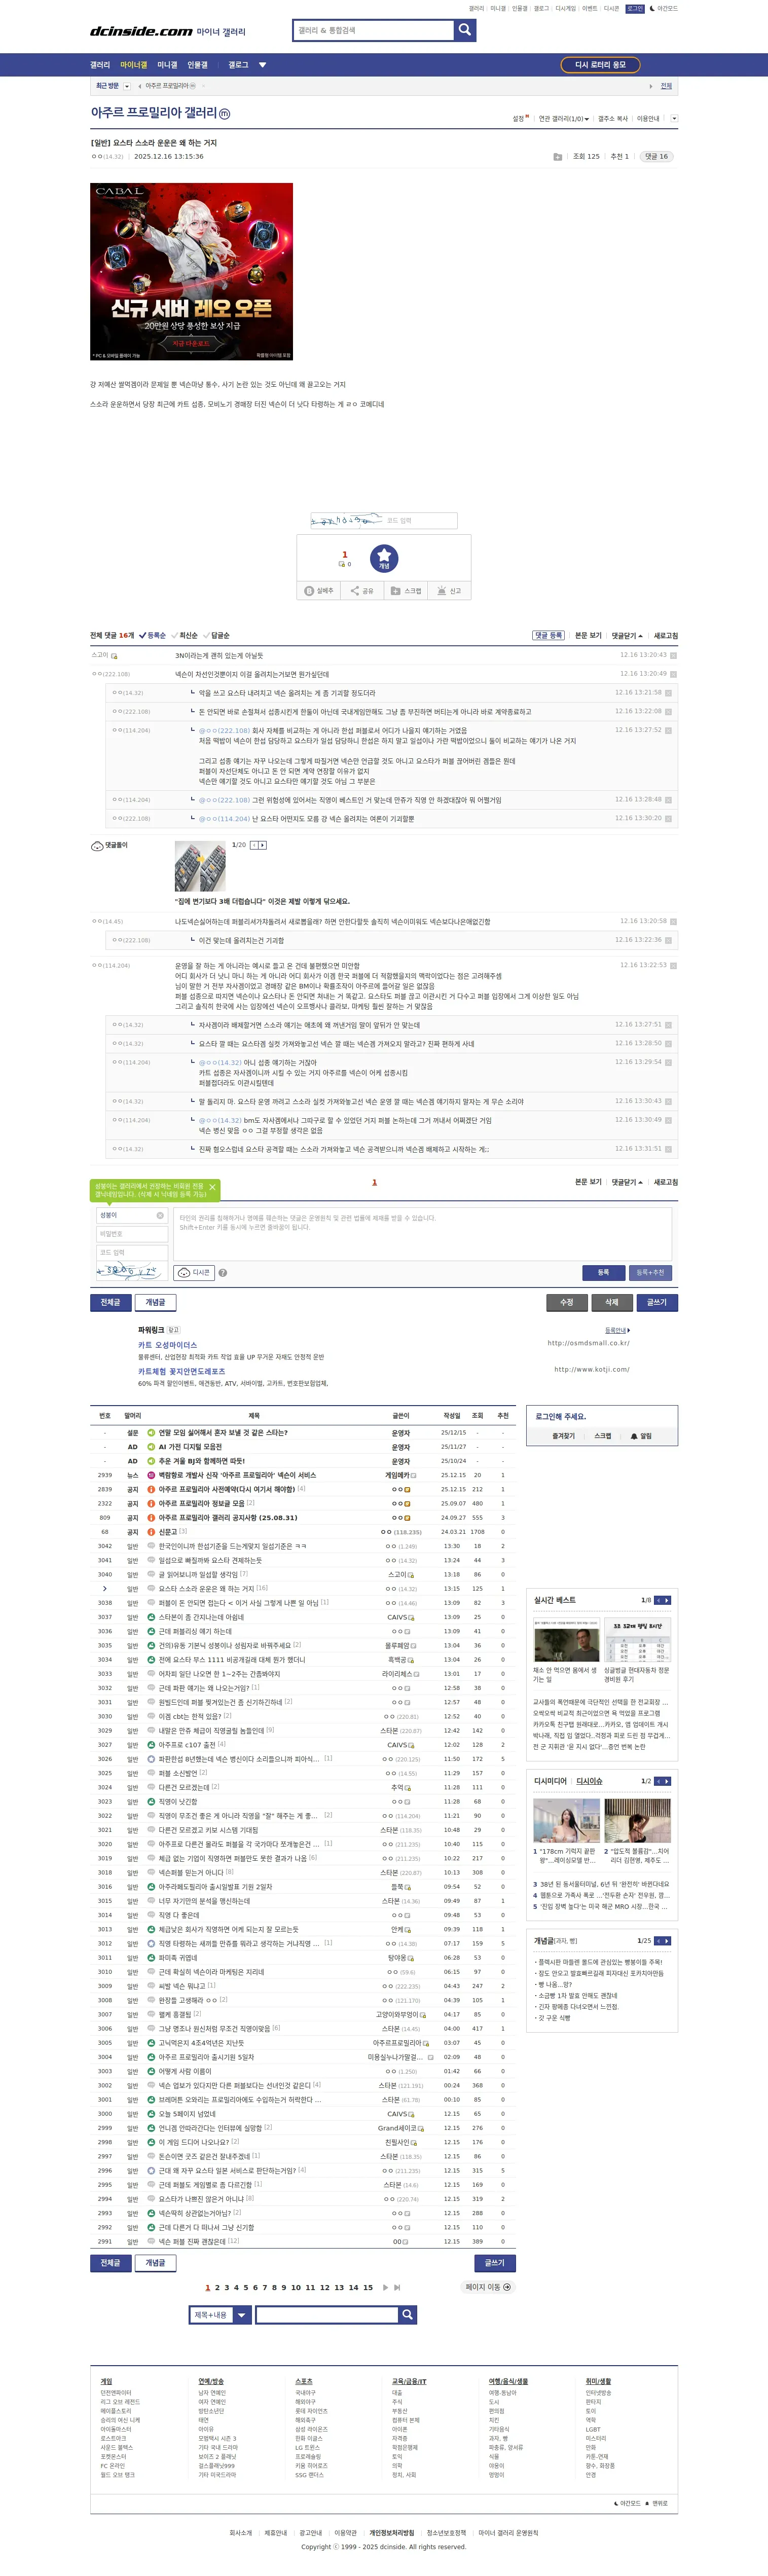768x2576 pixels.
Task: Click the 댓글 등록 button
Action: point(548,636)
